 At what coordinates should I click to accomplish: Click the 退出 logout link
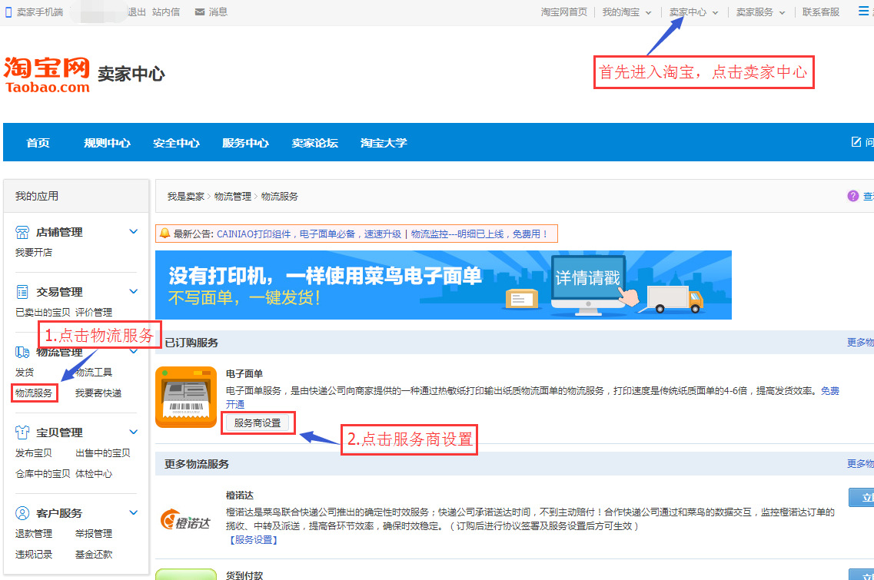(x=137, y=12)
